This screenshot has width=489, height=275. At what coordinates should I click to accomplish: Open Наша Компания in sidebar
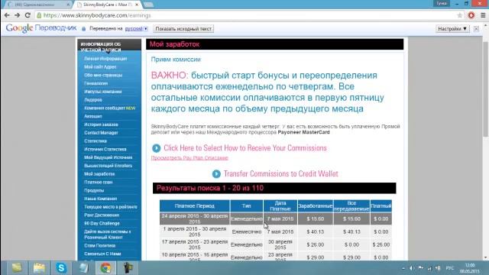[100, 199]
